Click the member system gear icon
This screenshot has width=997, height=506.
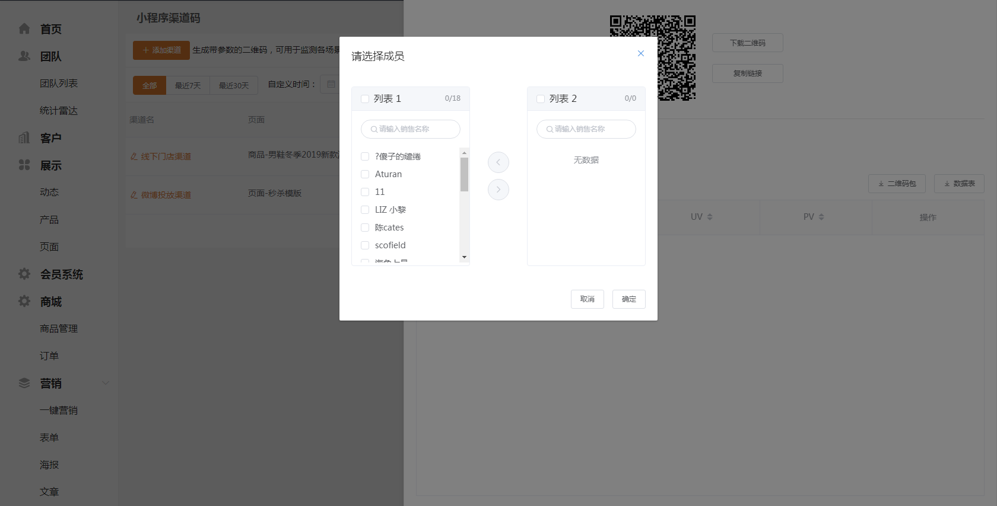[24, 274]
